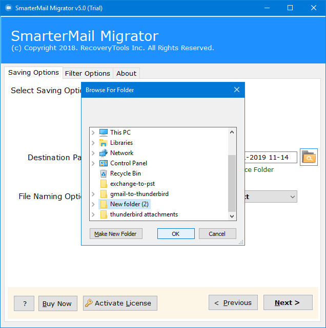
Task: Select the "Recycle Bin" label
Action: [x=125, y=173]
